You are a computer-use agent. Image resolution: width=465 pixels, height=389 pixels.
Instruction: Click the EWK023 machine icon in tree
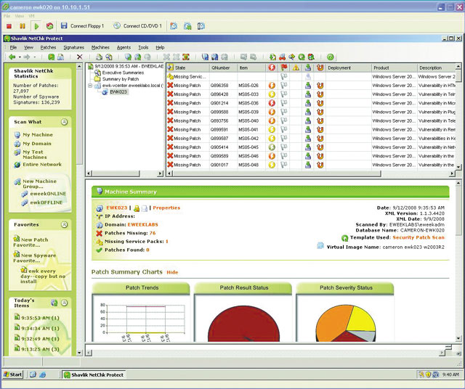point(105,92)
